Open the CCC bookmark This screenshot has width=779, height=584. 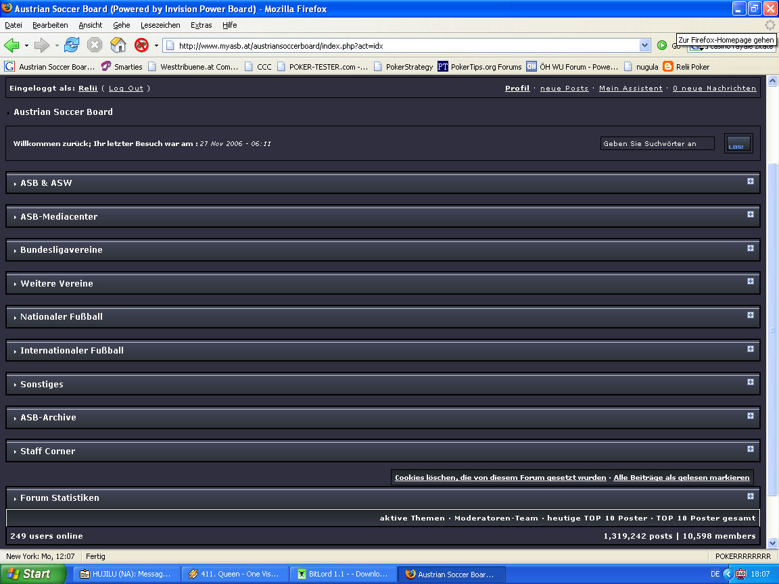[x=258, y=66]
